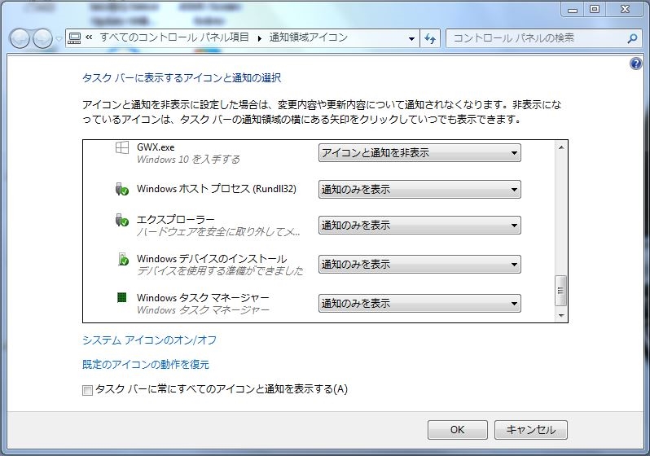Image resolution: width=650 pixels, height=456 pixels.
Task: Open the help question mark icon
Action: point(635,64)
